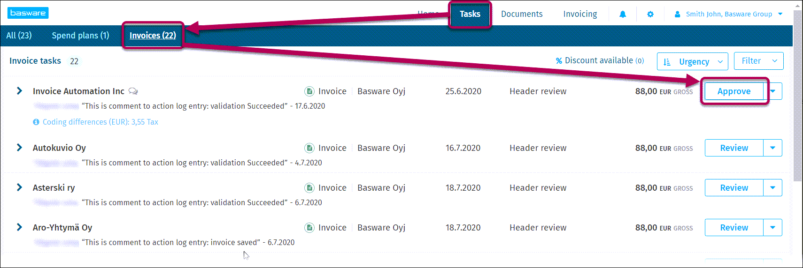Click the date 16.7.2020
Viewport: 803px width, 268px height.
463,148
